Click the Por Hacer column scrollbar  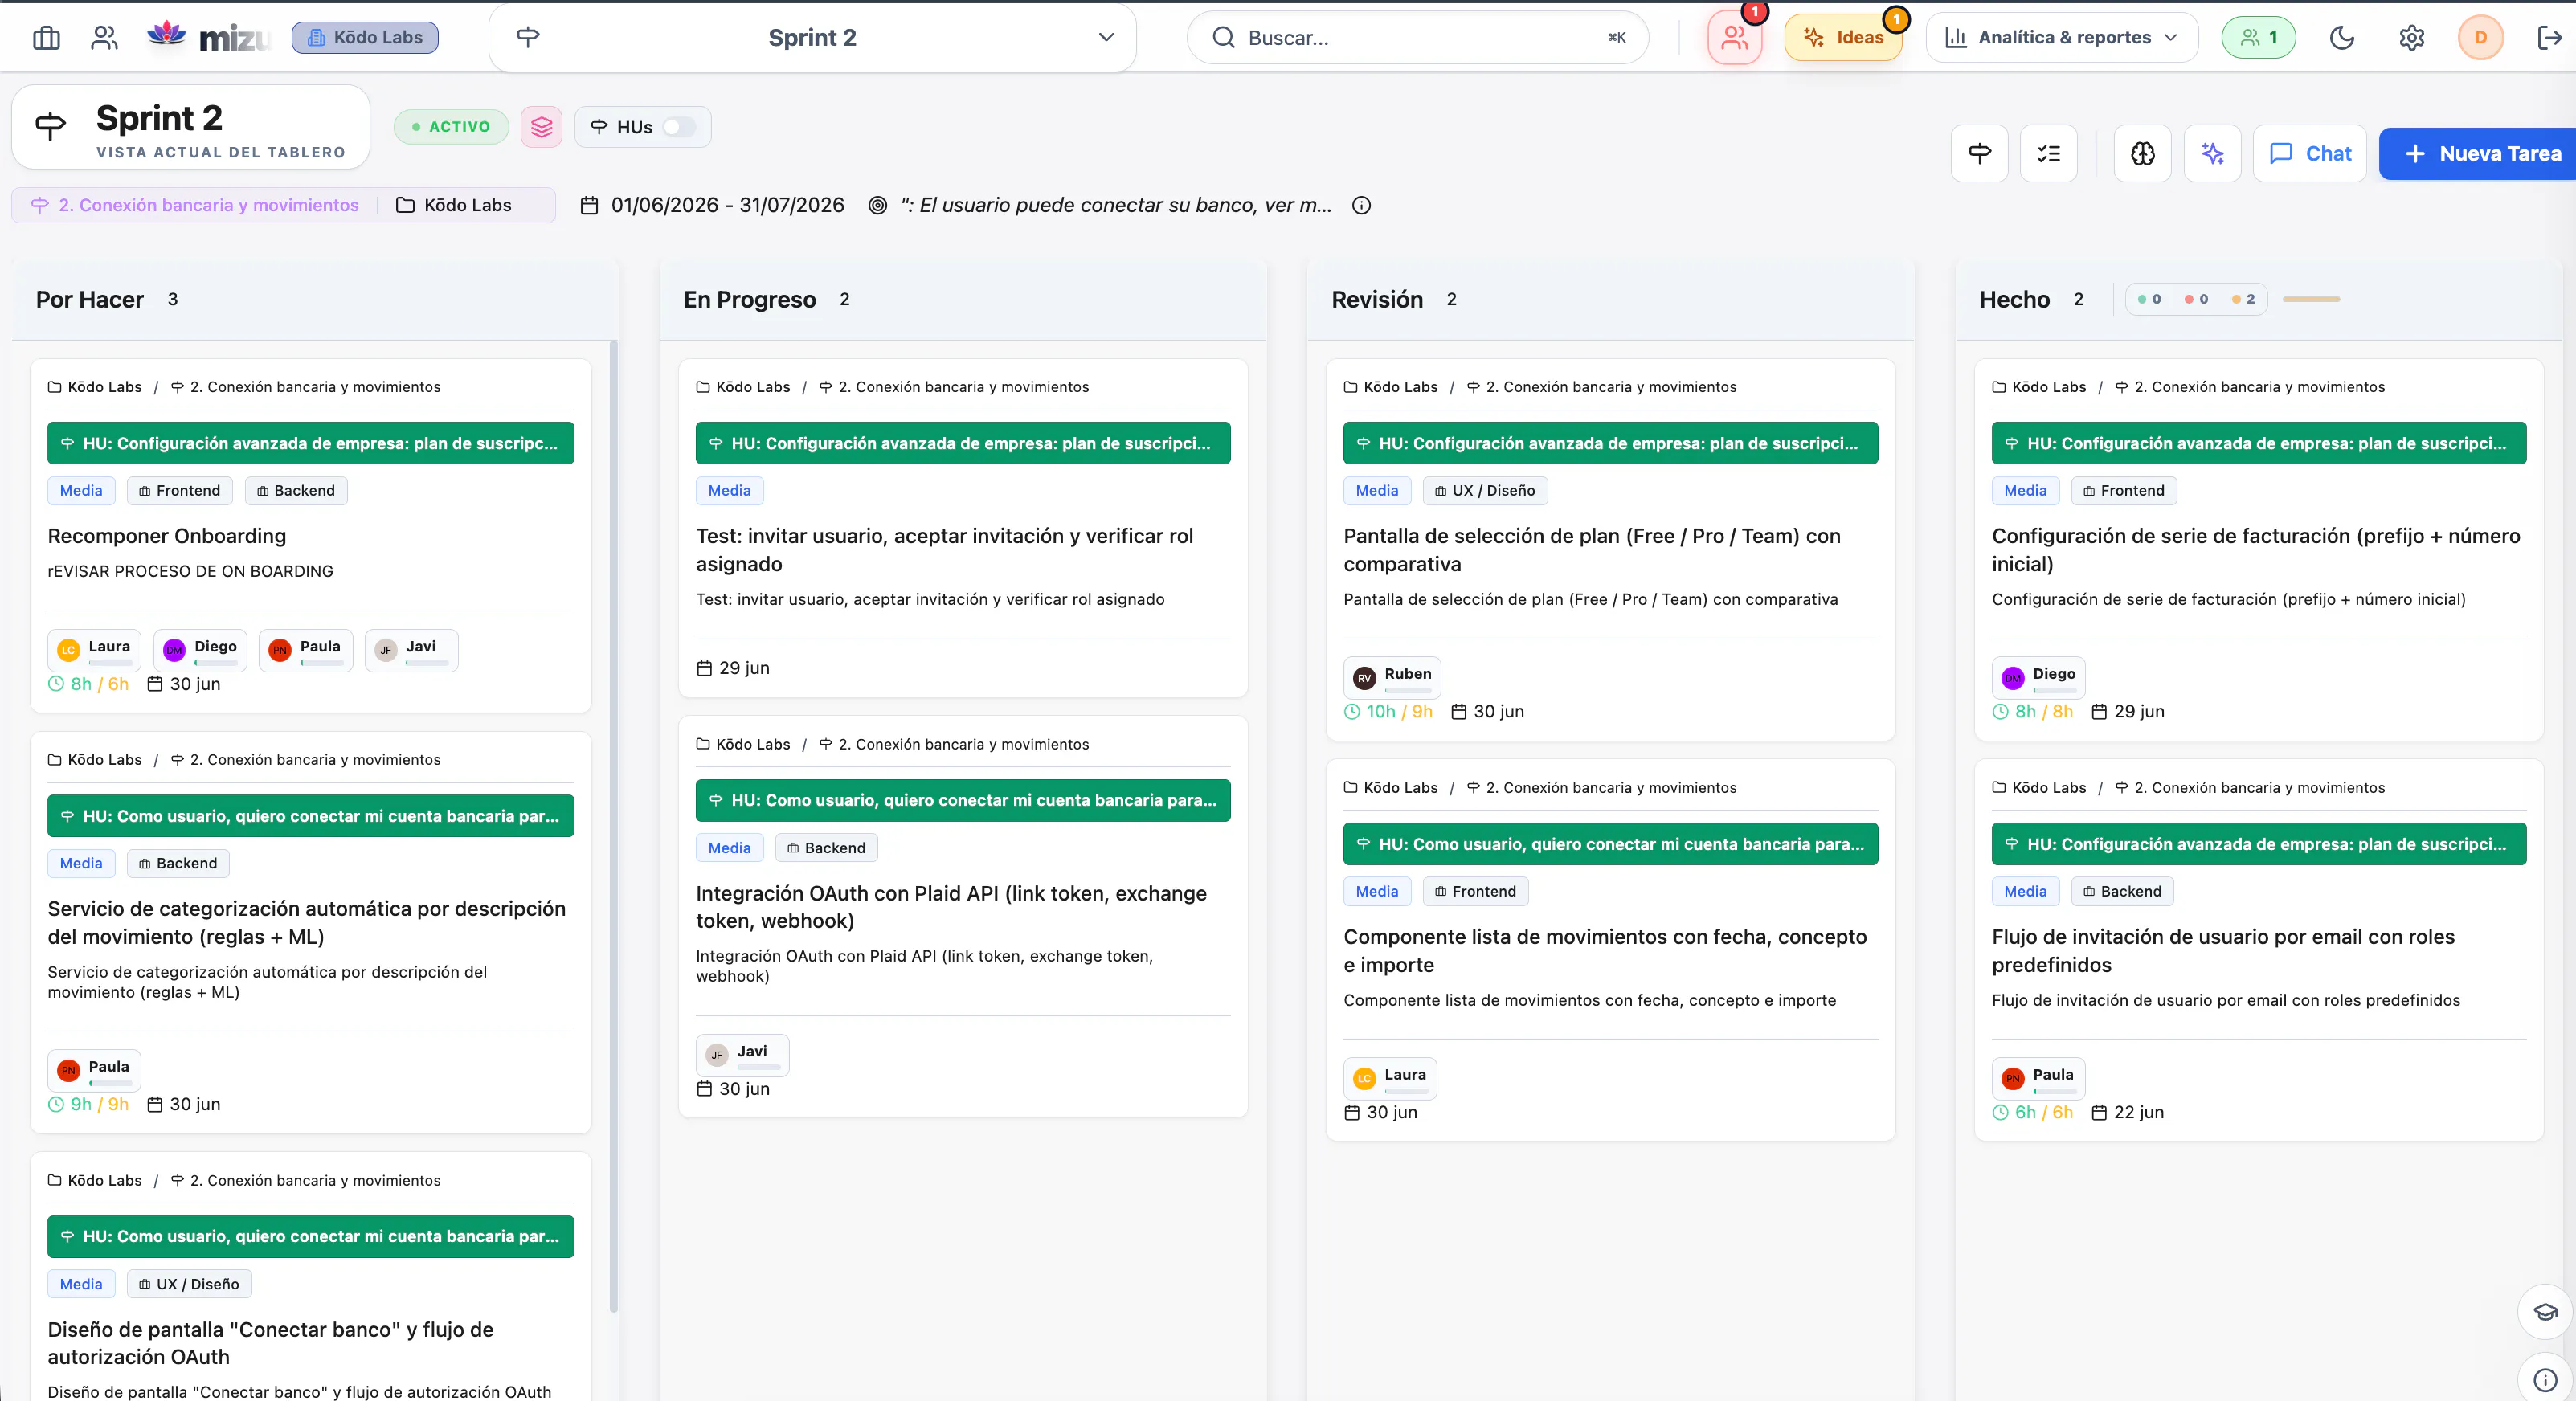click(x=613, y=826)
